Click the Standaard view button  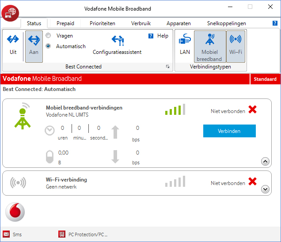[265, 79]
